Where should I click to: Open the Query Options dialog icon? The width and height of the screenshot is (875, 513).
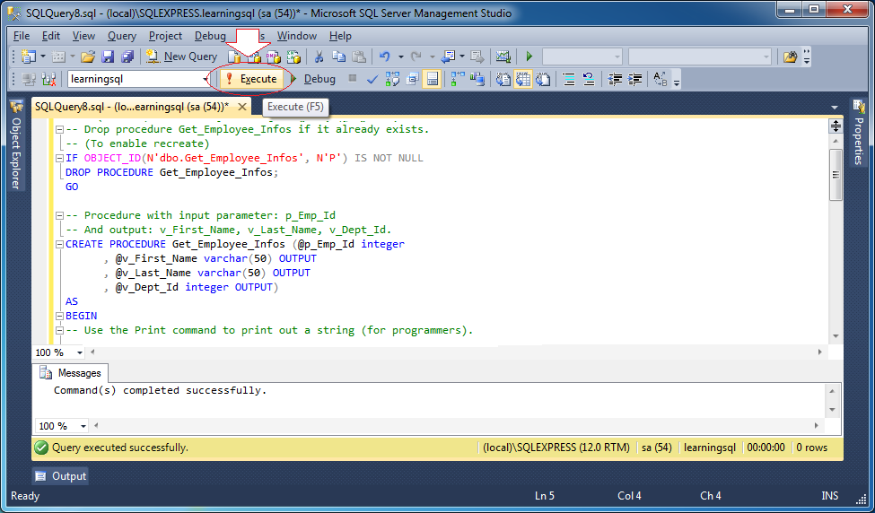[x=413, y=79]
